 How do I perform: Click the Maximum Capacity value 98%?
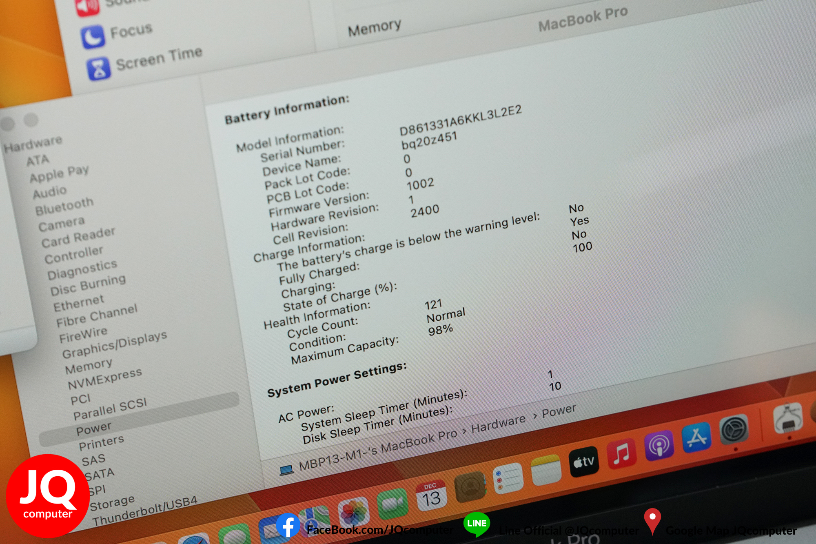coord(440,330)
